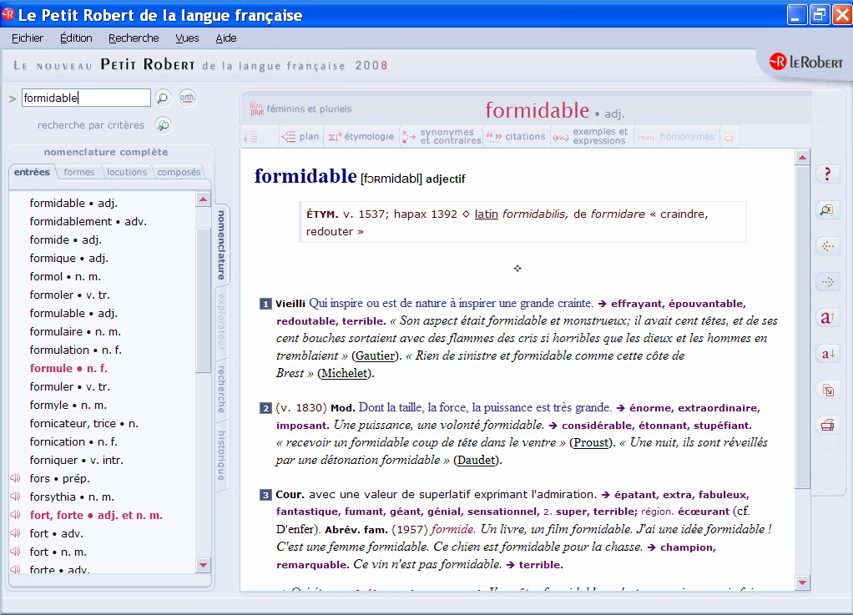The image size is (853, 615).
Task: Play pronunciation icon beside fort n. m.
Action: (x=15, y=552)
